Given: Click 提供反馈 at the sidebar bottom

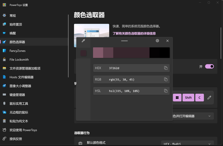Looking at the screenshot, I should click(16, 139).
